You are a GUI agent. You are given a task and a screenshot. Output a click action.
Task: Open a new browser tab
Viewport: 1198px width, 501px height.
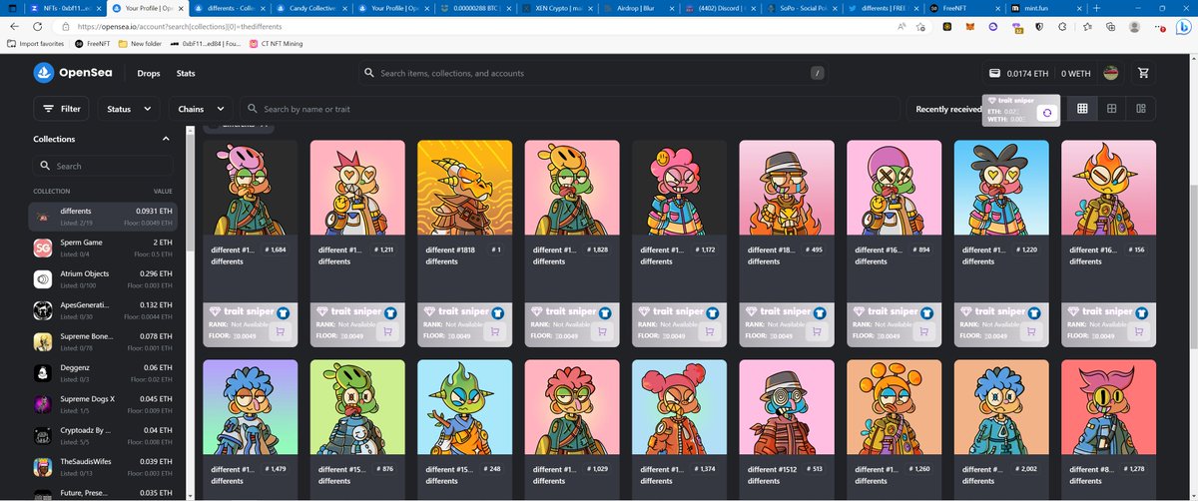(1097, 6)
